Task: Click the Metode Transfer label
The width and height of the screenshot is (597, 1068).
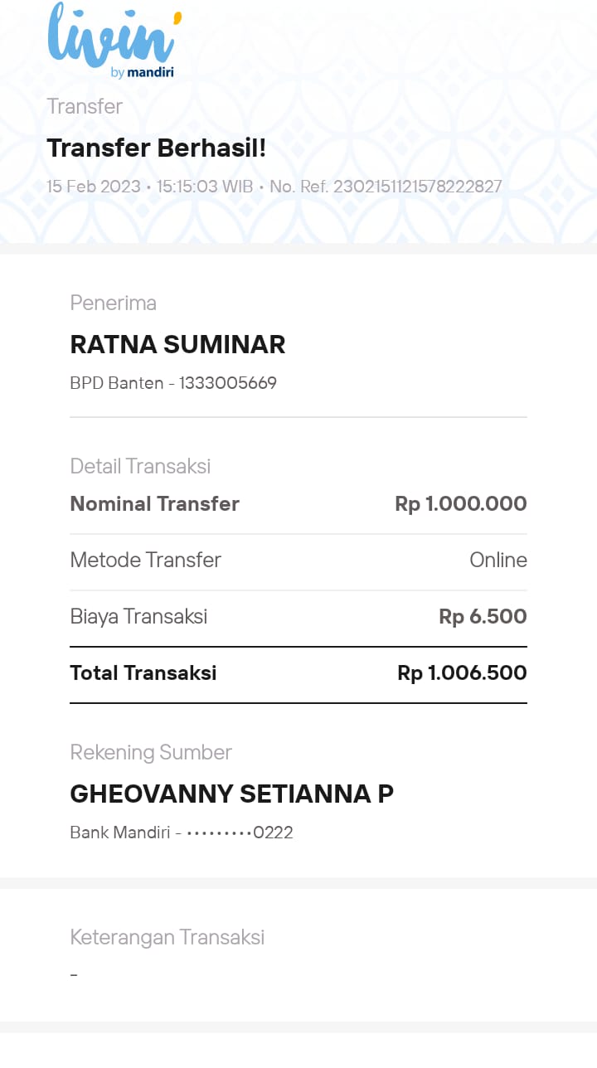Action: [x=145, y=561]
